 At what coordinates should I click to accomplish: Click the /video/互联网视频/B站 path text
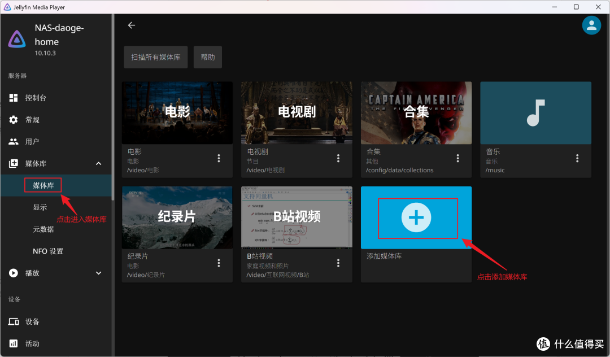[x=278, y=275]
